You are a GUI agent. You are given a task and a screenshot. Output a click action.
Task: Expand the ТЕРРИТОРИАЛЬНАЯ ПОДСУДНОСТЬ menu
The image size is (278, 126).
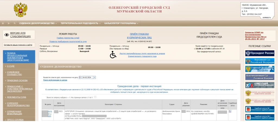pos(80,23)
